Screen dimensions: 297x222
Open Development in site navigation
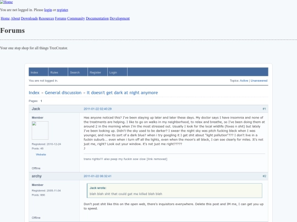click(x=119, y=19)
